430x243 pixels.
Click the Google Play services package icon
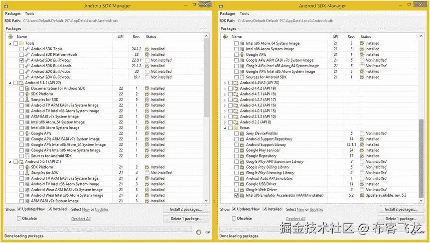tap(242, 150)
